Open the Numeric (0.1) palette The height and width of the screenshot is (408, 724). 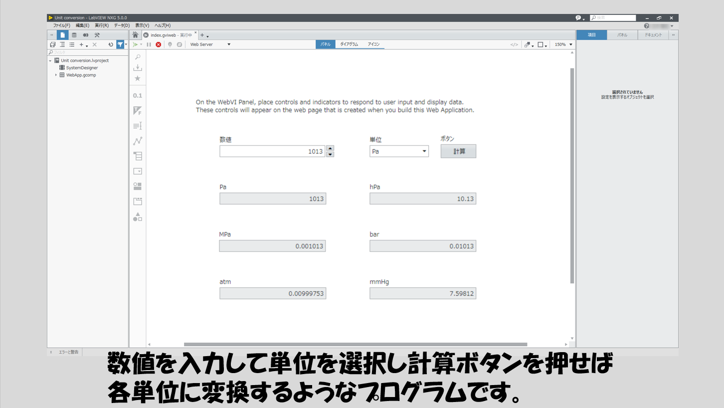point(138,95)
